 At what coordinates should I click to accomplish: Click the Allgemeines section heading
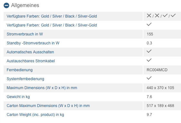click(25, 5)
